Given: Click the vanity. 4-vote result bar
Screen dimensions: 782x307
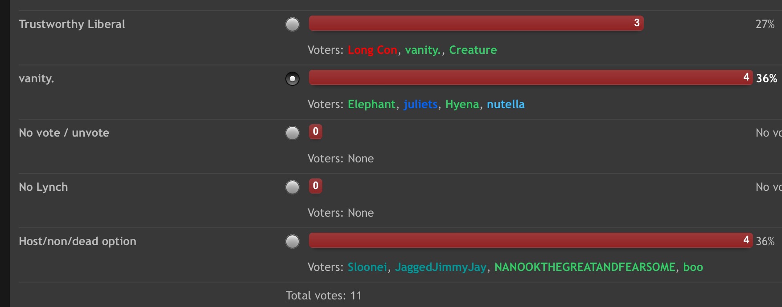Looking at the screenshot, I should pos(531,77).
